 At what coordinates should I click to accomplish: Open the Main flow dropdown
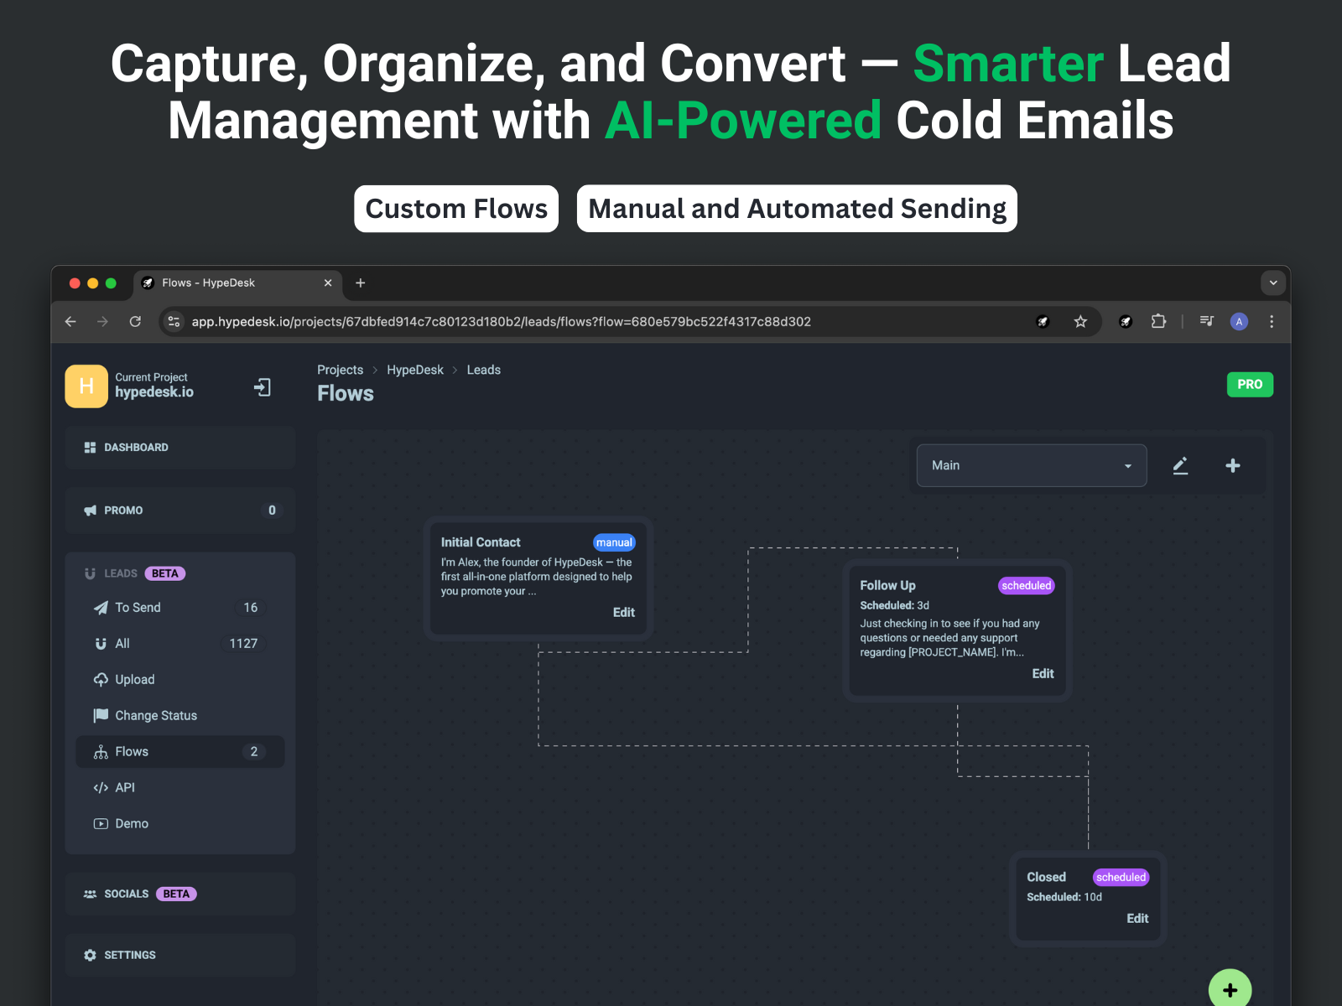1031,466
